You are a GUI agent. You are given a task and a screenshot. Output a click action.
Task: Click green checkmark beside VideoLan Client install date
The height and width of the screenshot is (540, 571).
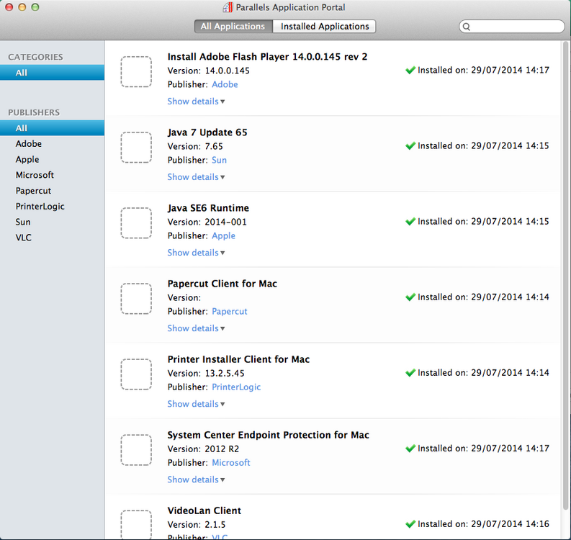pos(410,524)
